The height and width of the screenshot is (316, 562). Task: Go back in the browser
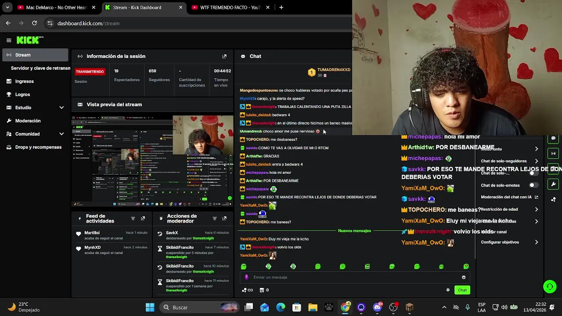8,23
